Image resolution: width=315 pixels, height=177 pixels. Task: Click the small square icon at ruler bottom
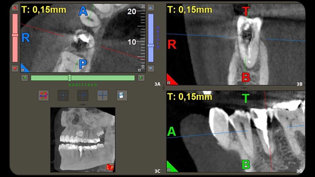(143, 66)
